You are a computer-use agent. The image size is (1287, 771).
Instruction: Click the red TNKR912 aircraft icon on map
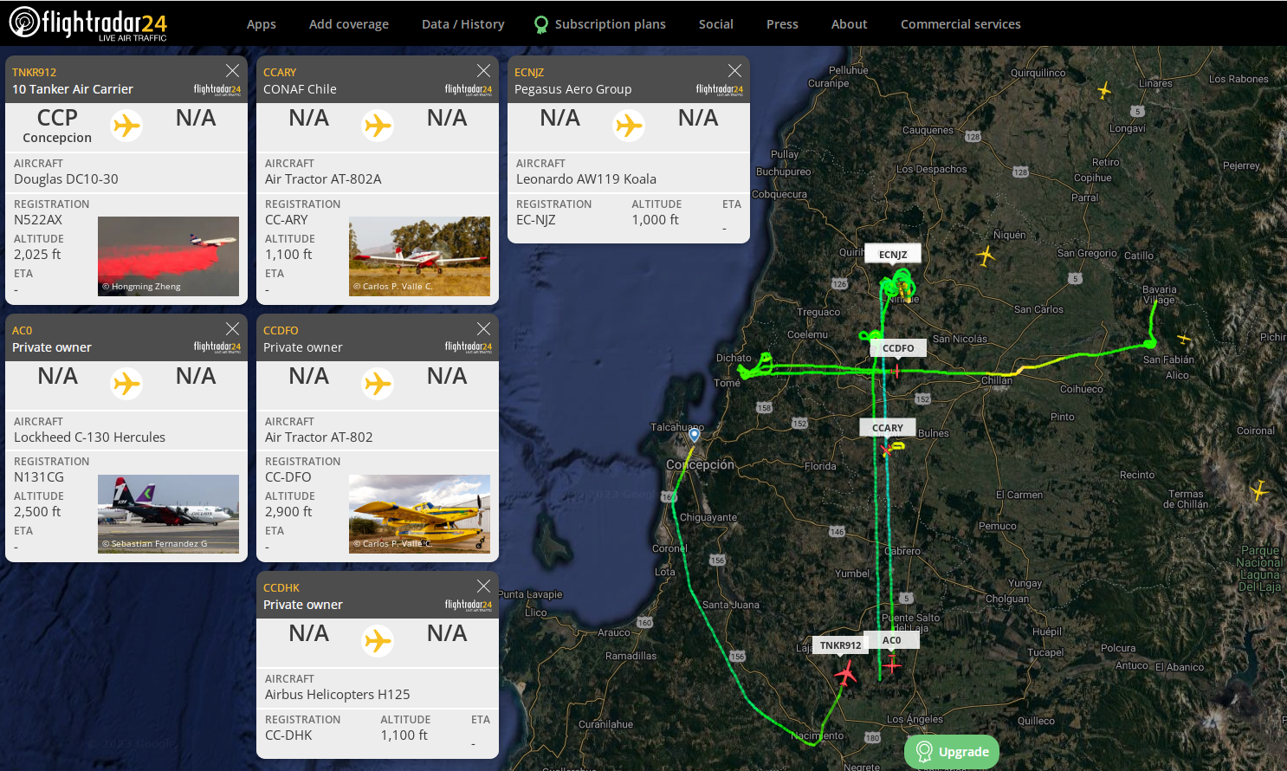pos(845,673)
